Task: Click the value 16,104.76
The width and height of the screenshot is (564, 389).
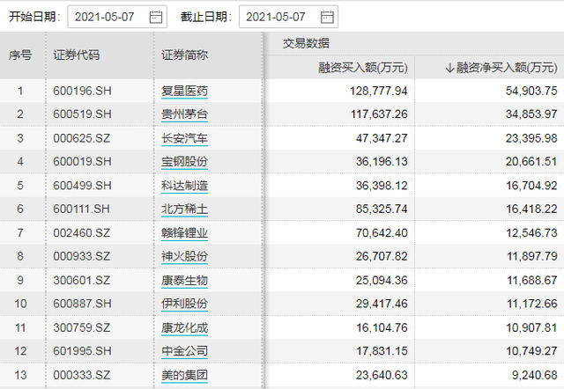Action: point(382,327)
